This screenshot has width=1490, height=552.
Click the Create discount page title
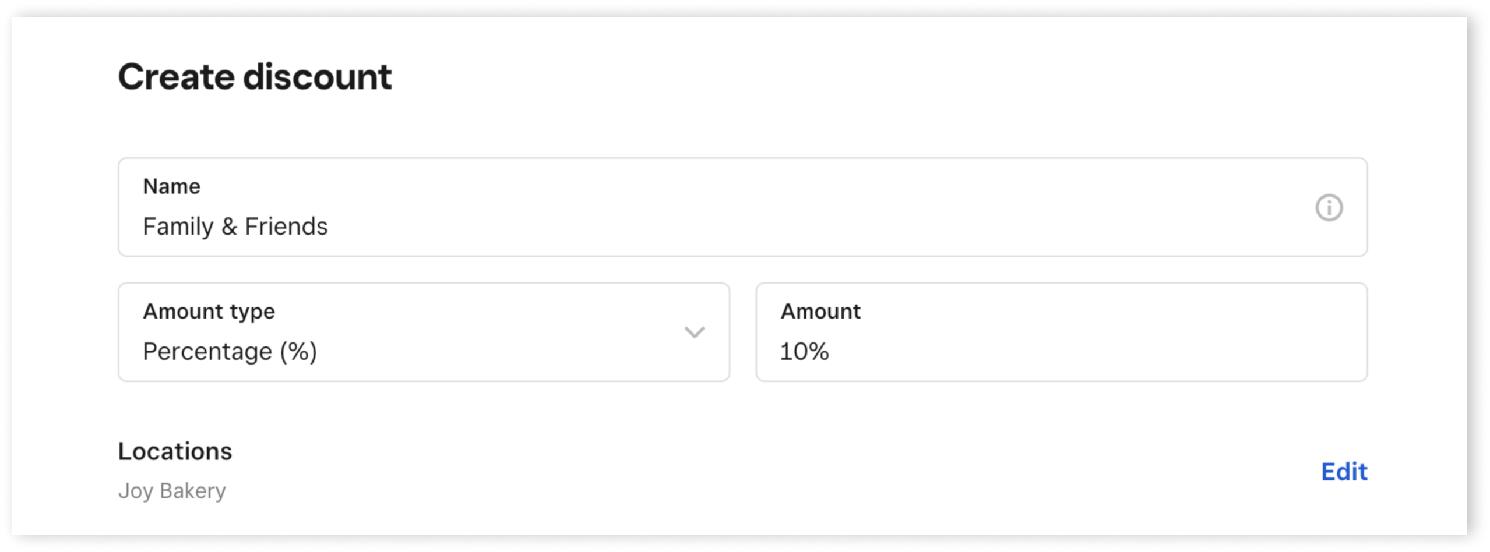pos(255,76)
